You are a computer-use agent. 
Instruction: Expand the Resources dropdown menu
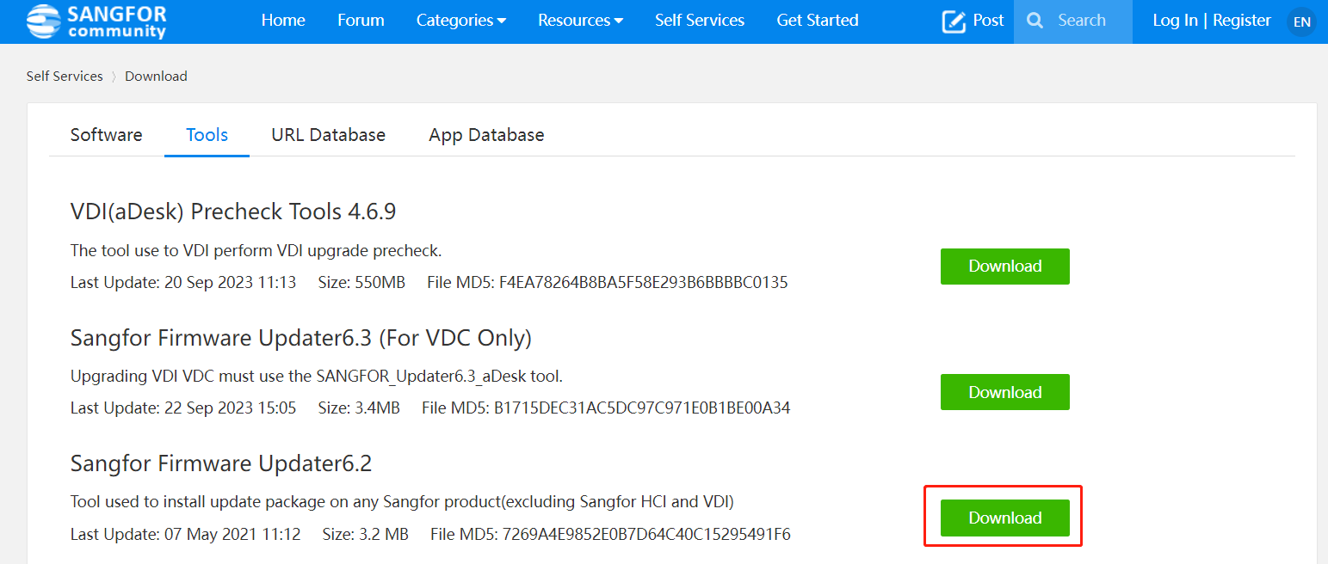(580, 21)
